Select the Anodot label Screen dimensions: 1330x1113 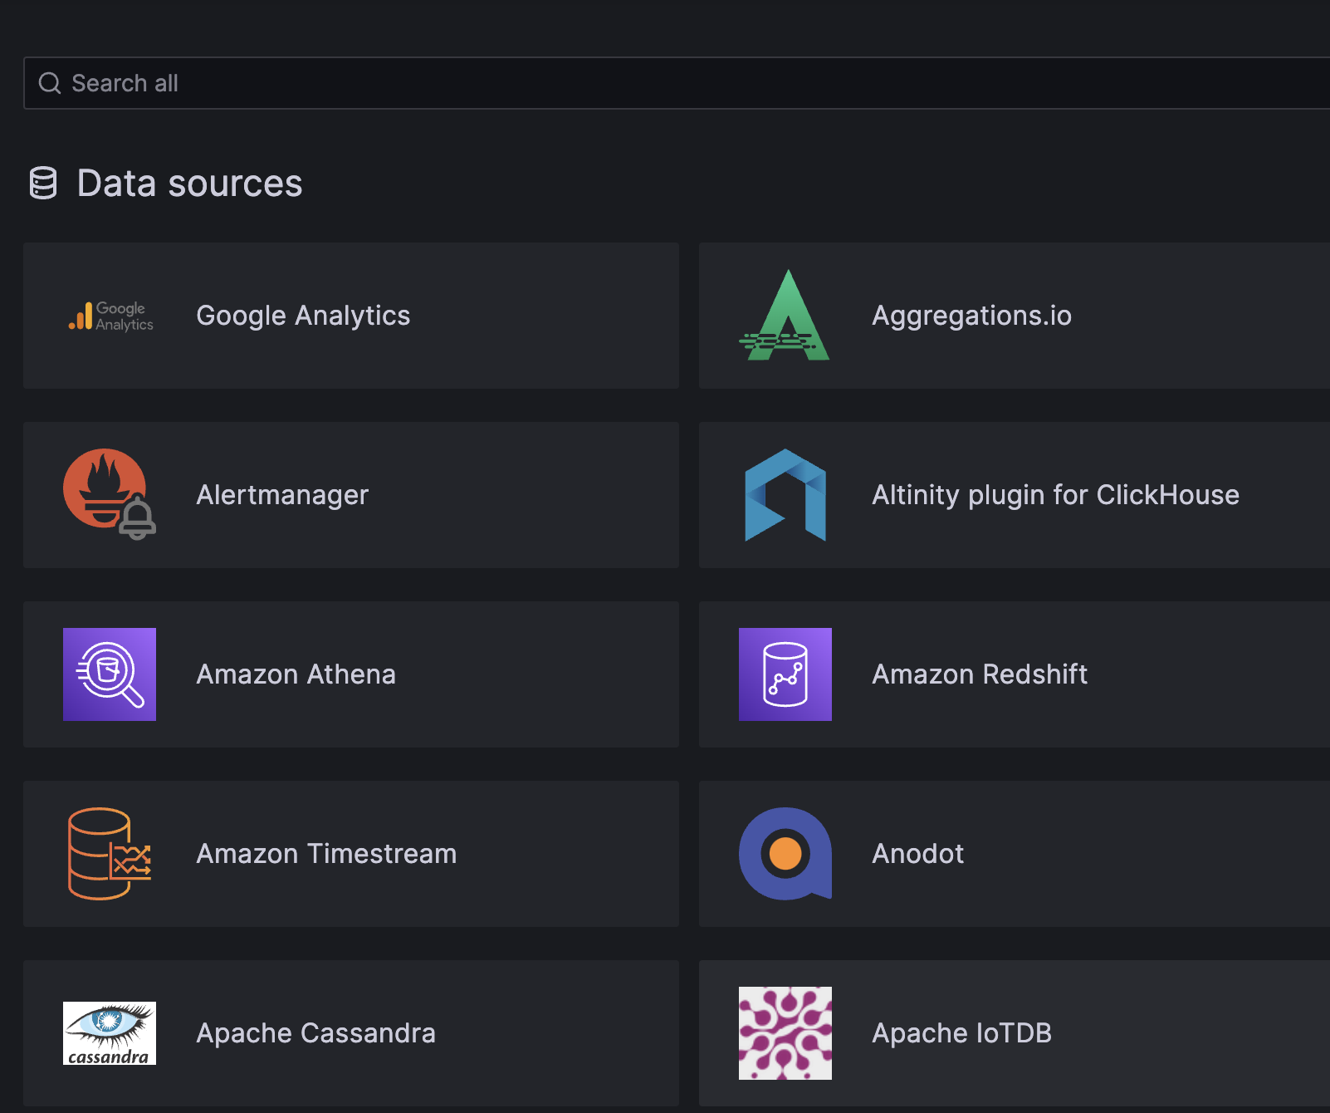918,854
